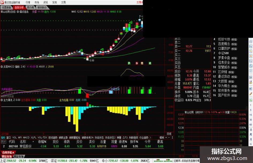Select the 15-minute period in sidebar
The image size is (253, 163).
point(251,115)
